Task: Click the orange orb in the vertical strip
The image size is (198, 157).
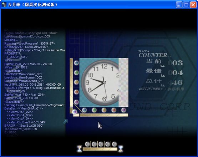Action: (x=76, y=92)
